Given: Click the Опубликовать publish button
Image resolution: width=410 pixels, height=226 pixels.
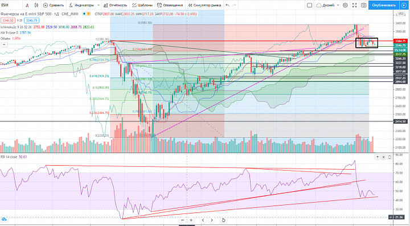Looking at the screenshot, I should [384, 5].
